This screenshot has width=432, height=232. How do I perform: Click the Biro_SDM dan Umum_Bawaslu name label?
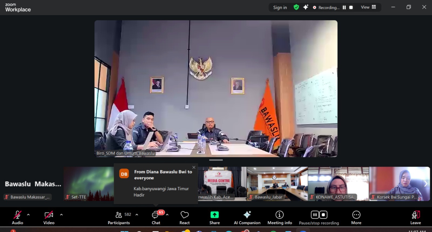[126, 153]
